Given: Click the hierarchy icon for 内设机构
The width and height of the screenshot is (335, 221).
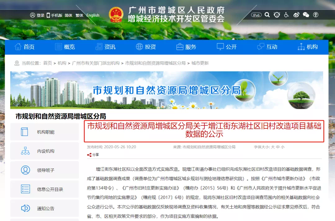Looking at the screenshot, I should [x=25, y=151].
